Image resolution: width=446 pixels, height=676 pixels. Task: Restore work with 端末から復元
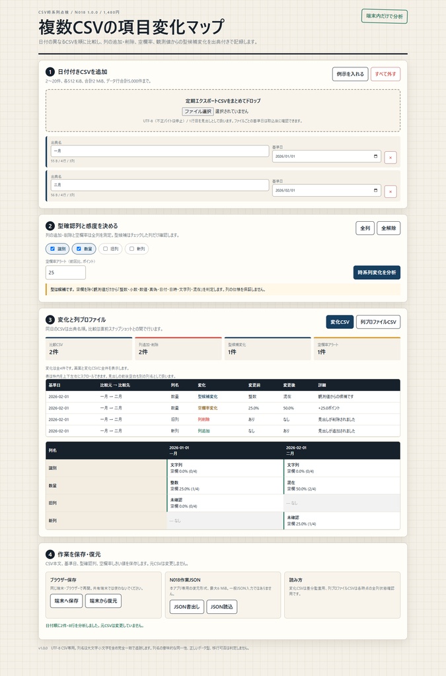(104, 601)
